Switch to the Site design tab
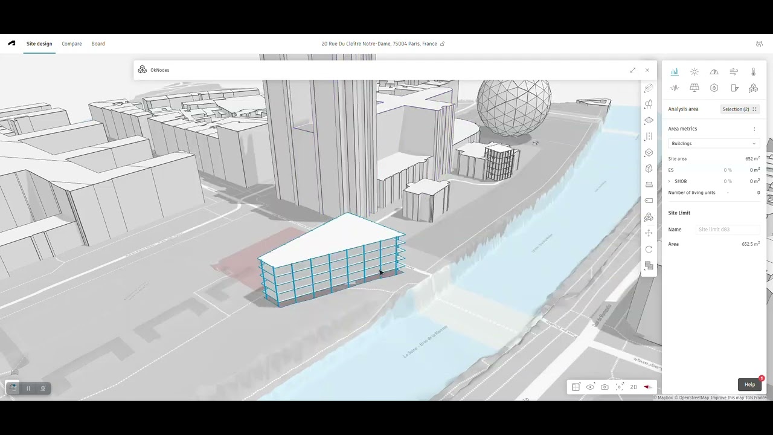 point(39,44)
